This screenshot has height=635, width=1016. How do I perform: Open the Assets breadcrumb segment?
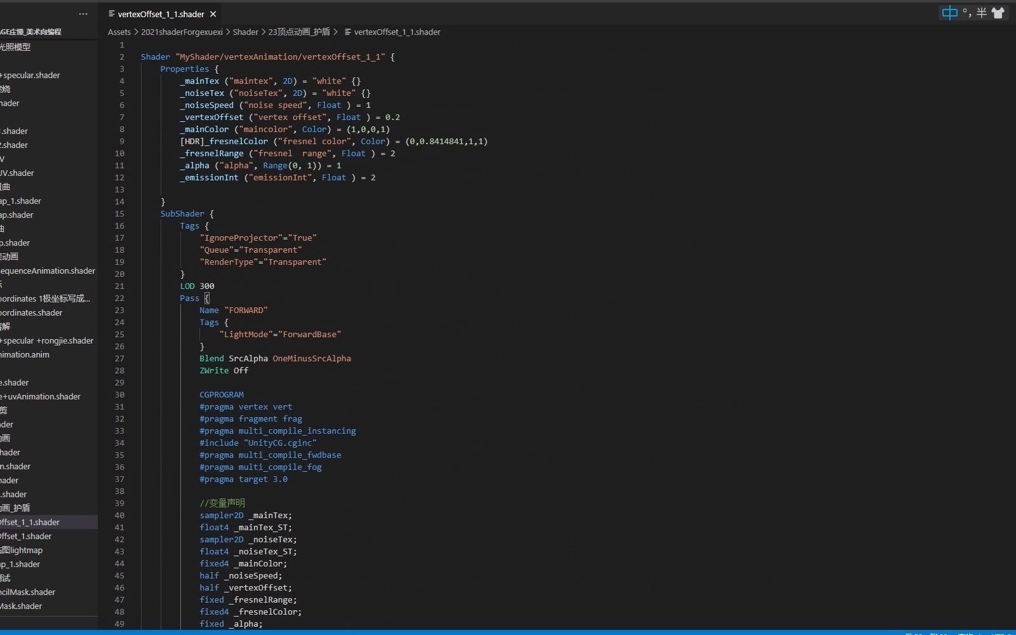(x=119, y=32)
